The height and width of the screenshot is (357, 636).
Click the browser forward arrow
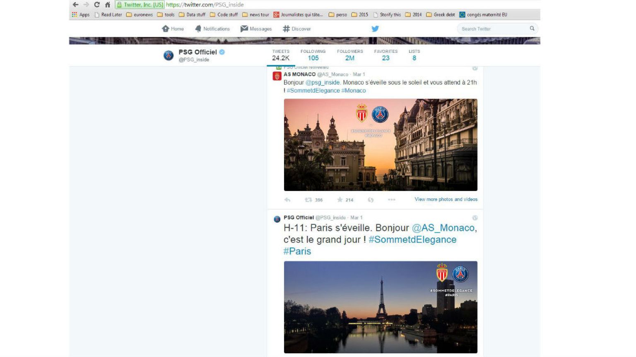[86, 5]
